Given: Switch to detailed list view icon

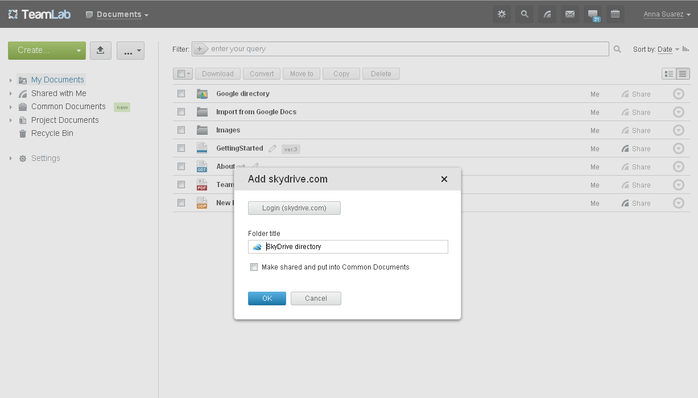Looking at the screenshot, I should (683, 74).
